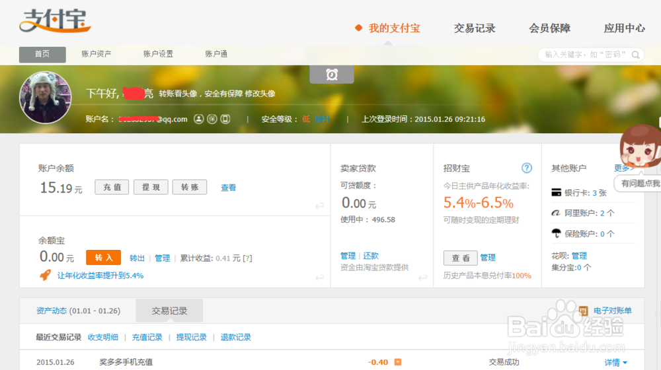Select the 账户设置 tab

158,54
